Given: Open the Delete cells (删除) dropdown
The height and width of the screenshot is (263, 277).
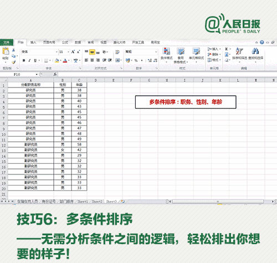Looking at the screenshot, I should pyautogui.click(x=214, y=55).
